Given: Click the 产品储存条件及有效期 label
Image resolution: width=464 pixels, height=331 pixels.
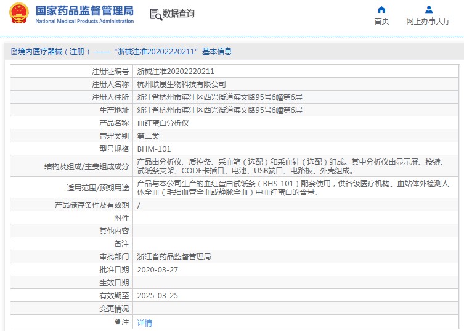Looking at the screenshot, I should click(92, 205).
